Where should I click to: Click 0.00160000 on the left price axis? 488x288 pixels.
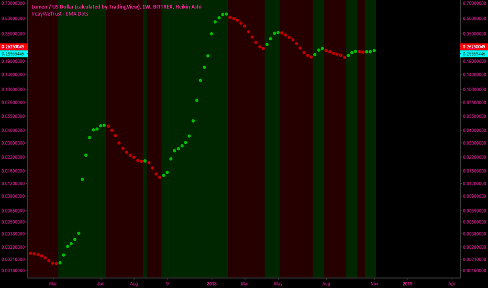coord(13,271)
